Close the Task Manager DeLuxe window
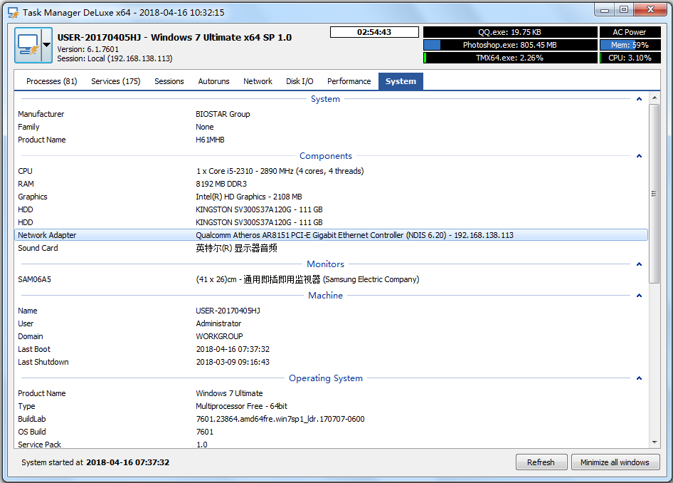 (650, 10)
